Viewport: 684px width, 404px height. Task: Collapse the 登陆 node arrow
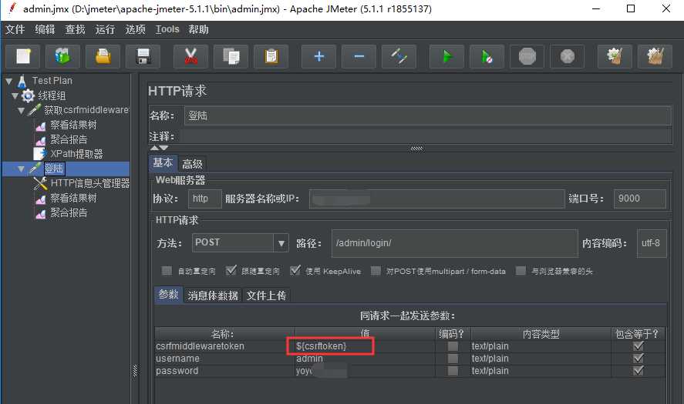[x=22, y=169]
